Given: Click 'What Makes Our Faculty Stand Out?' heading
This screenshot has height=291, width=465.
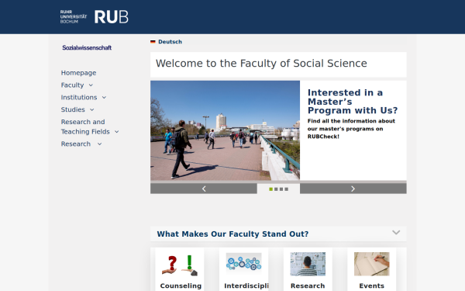Looking at the screenshot, I should (232, 234).
